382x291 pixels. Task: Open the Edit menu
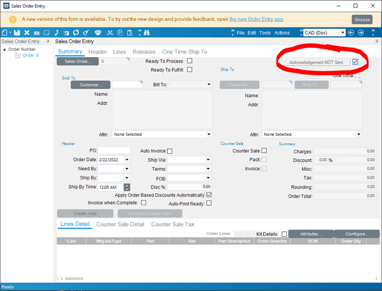pyautogui.click(x=252, y=33)
